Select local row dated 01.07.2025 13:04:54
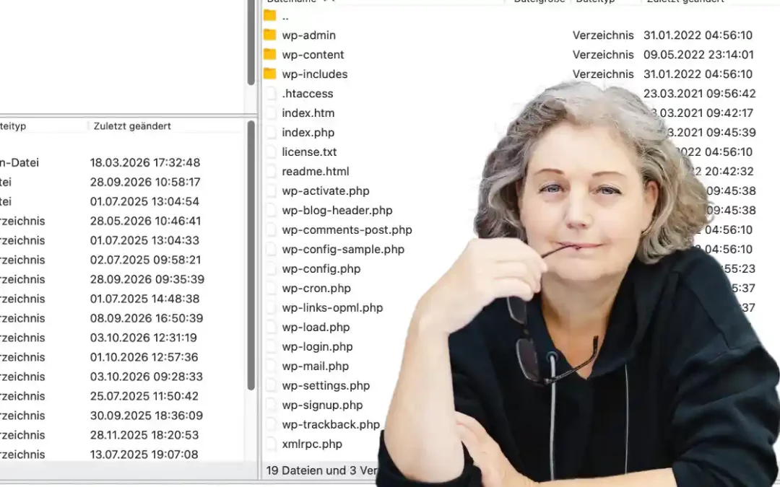The image size is (780, 487). (x=144, y=201)
